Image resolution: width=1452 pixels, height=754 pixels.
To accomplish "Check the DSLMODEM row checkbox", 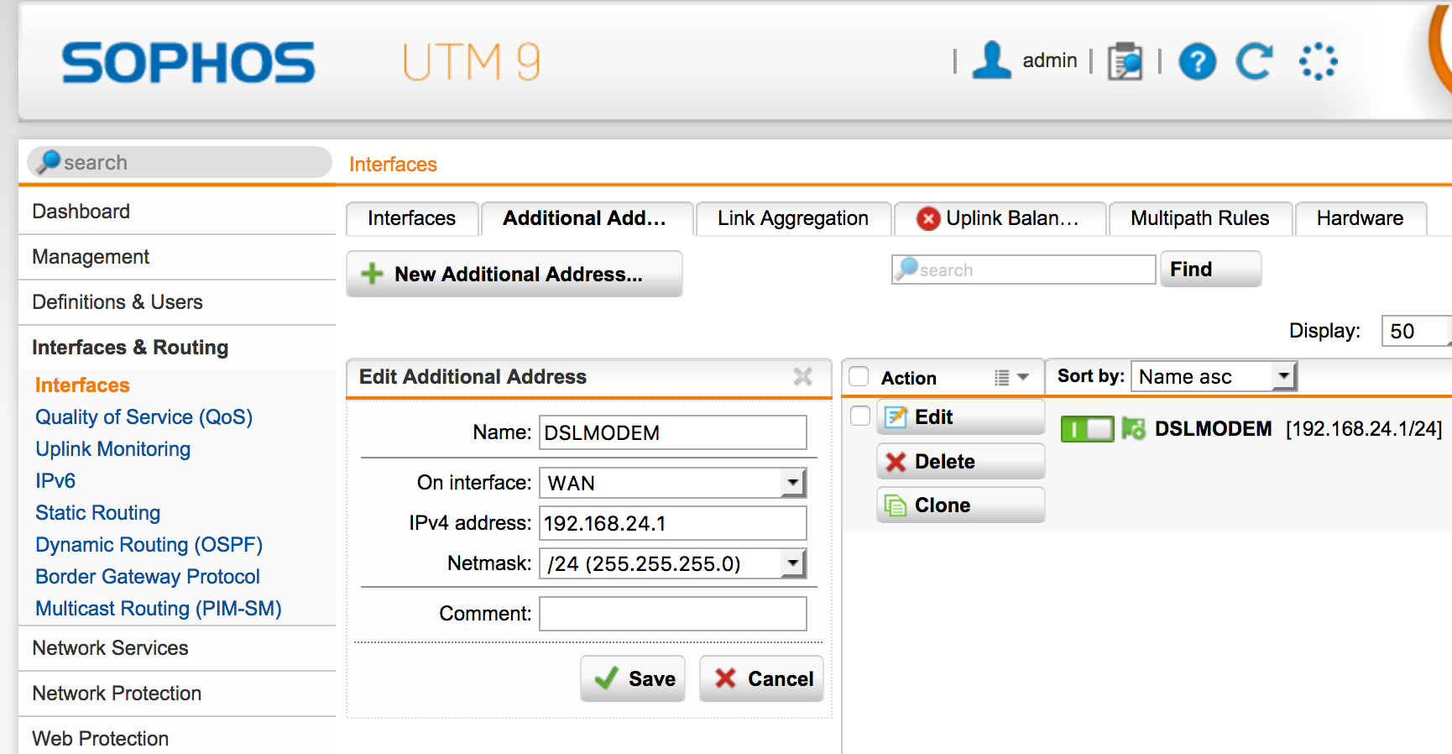I will 860,416.
